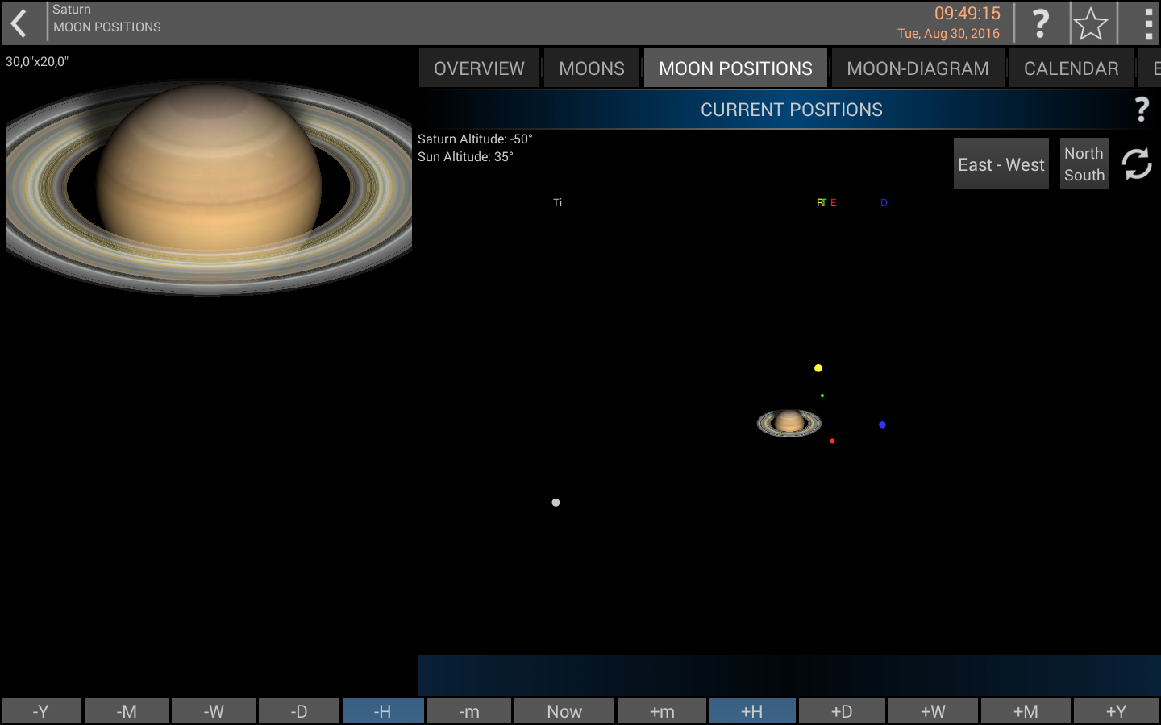Screen dimensions: 1161x725
Task: Advance one minute with +m
Action: tap(662, 711)
